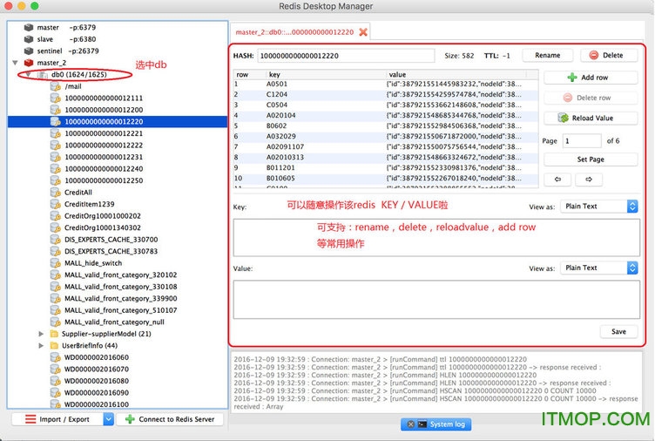655x441 pixels.
Task: Click the Reload Value refresh icon
Action: 563,118
